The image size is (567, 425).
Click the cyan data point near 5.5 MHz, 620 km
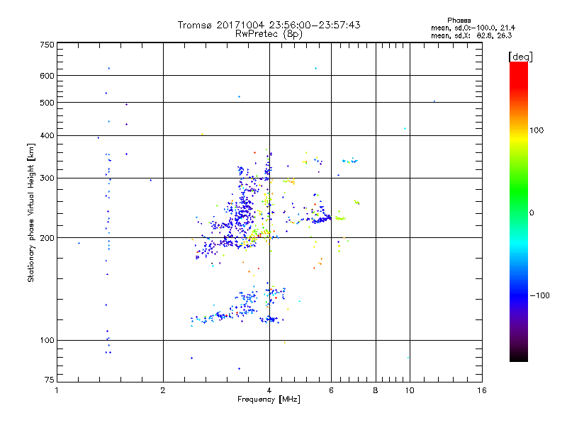coord(315,68)
